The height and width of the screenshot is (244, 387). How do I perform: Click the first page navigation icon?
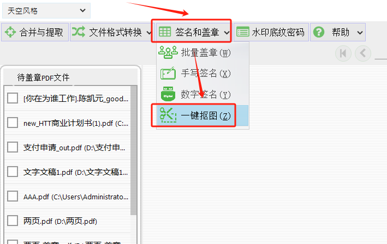click(343, 53)
